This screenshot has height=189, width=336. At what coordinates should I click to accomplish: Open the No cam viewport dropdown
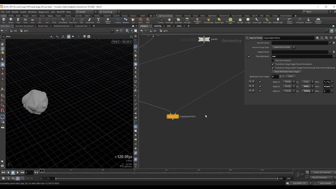pyautogui.click(x=127, y=42)
